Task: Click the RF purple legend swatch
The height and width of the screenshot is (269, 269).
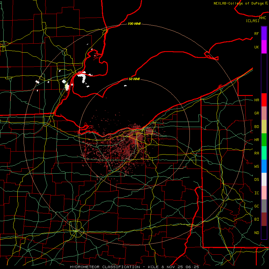Action: [x=264, y=33]
